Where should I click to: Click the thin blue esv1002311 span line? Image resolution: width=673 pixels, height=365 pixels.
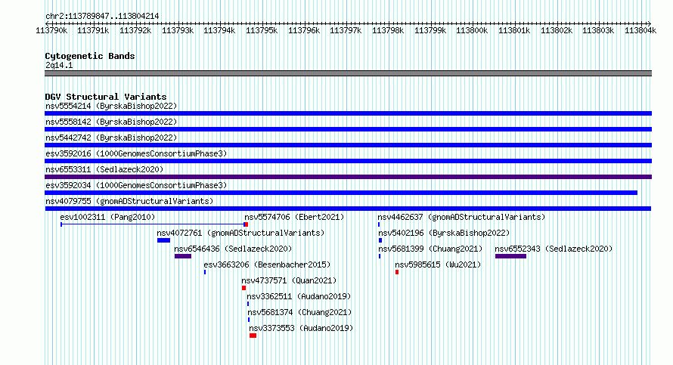click(x=152, y=224)
